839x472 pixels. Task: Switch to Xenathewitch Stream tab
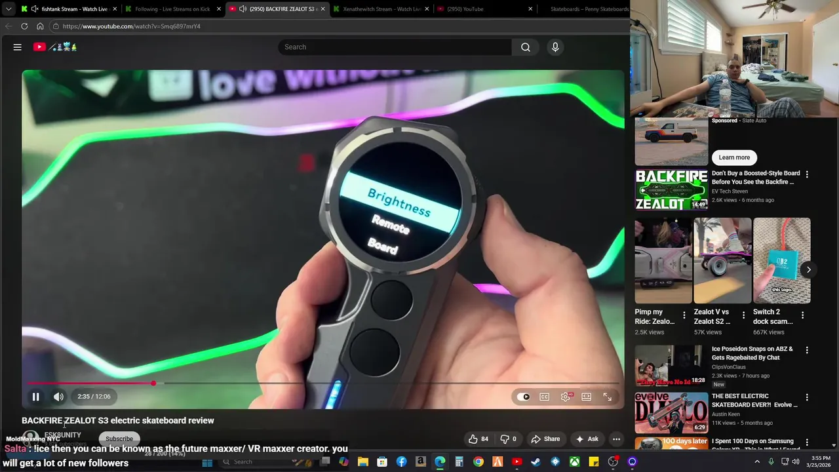tap(381, 9)
